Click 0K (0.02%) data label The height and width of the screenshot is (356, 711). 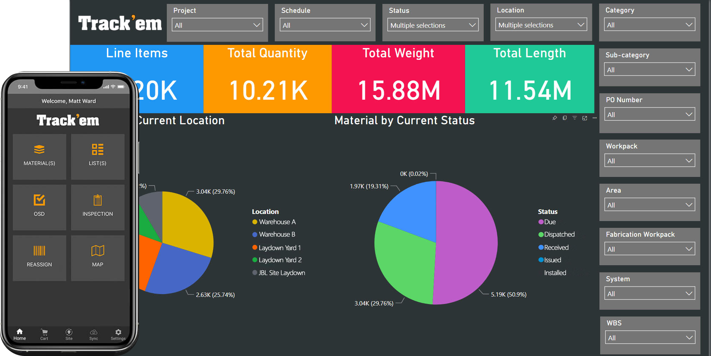point(414,174)
